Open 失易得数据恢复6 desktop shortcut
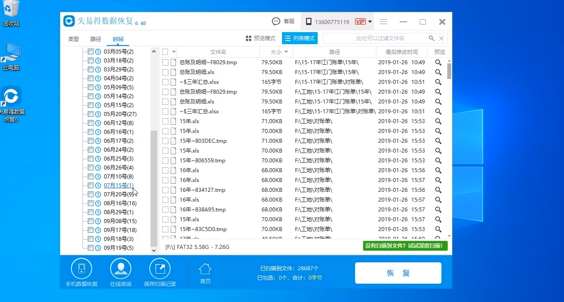564x302 pixels. (x=11, y=104)
